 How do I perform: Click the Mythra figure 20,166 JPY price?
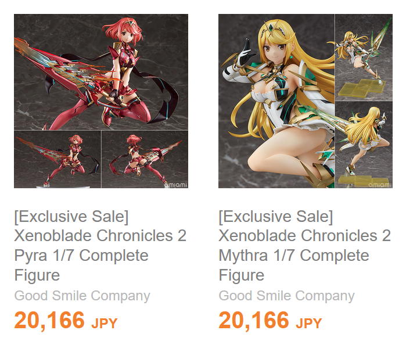point(270,321)
